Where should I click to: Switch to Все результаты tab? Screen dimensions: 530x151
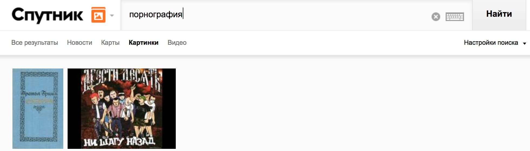pos(35,43)
